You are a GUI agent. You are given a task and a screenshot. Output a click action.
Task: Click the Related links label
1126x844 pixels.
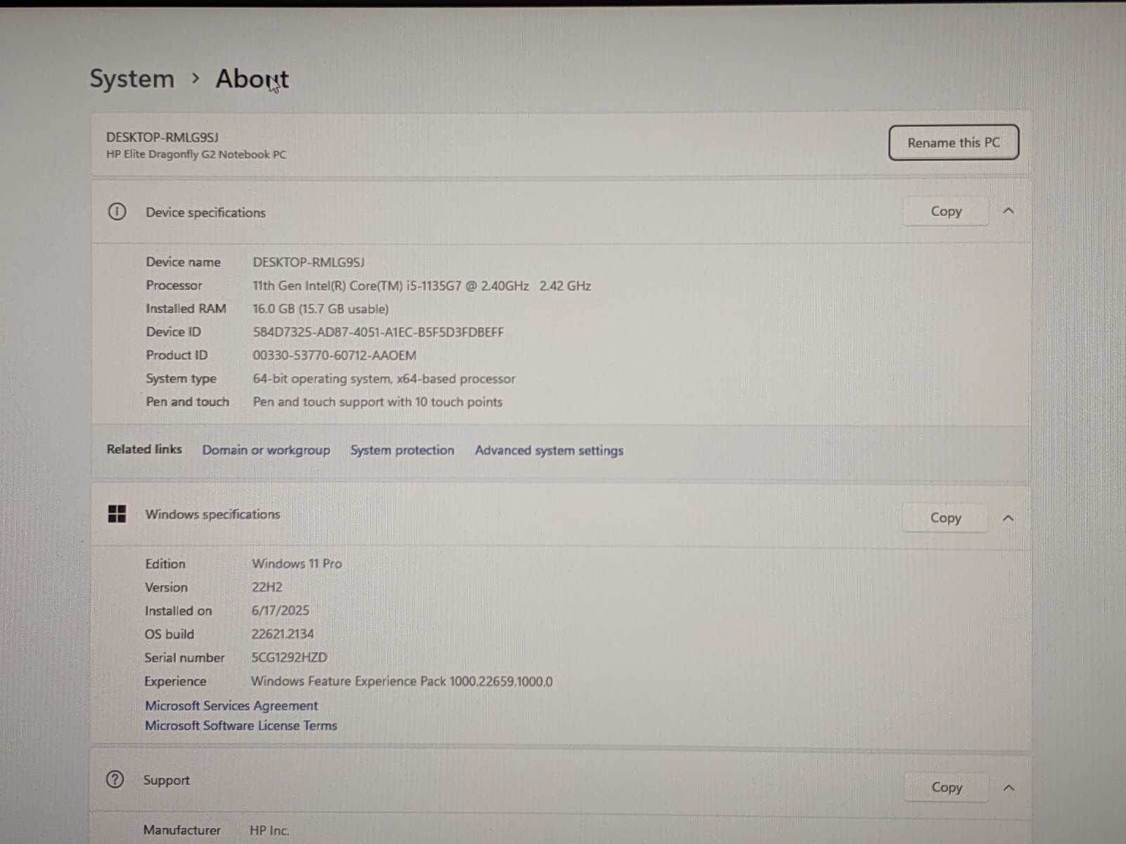(144, 449)
